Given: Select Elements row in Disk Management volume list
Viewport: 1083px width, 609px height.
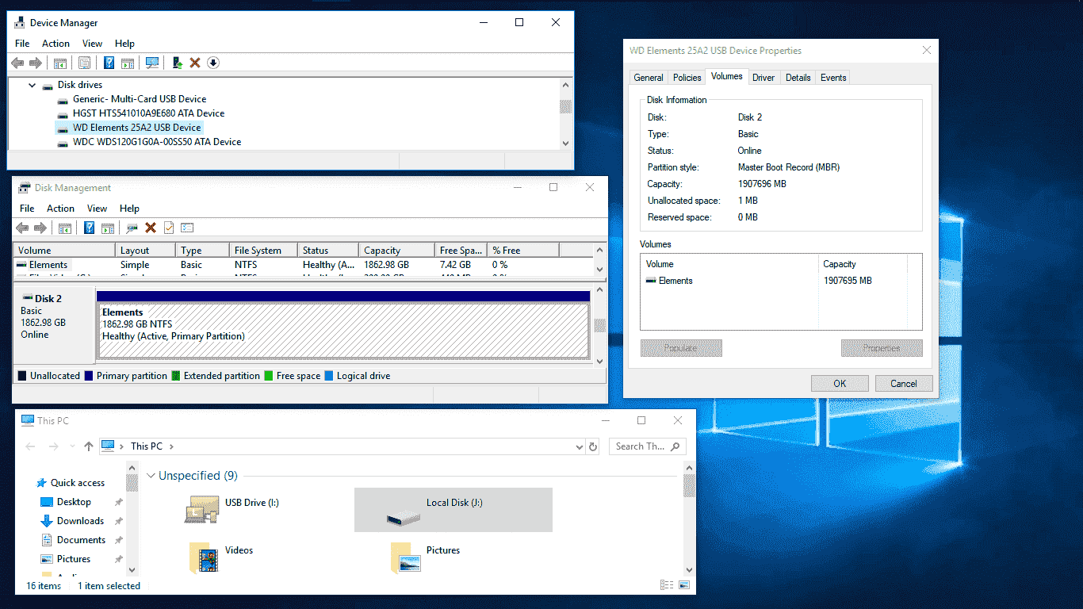Looking at the screenshot, I should pos(304,265).
